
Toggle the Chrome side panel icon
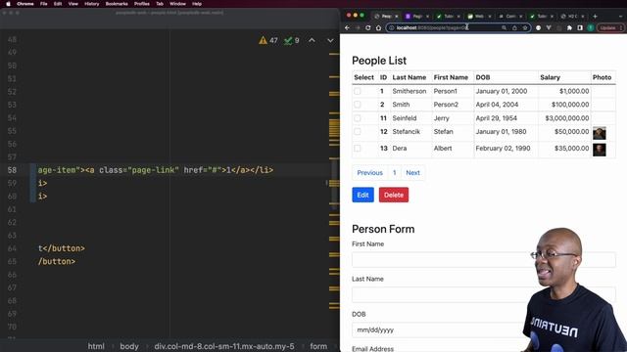tap(580, 28)
